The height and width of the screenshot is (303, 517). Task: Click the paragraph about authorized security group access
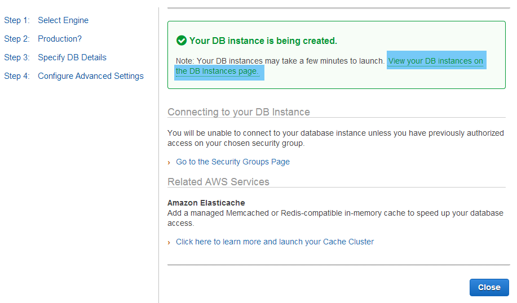click(335, 138)
